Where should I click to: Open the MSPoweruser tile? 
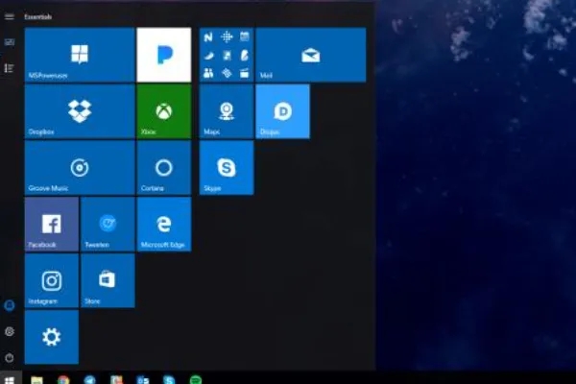pos(80,55)
